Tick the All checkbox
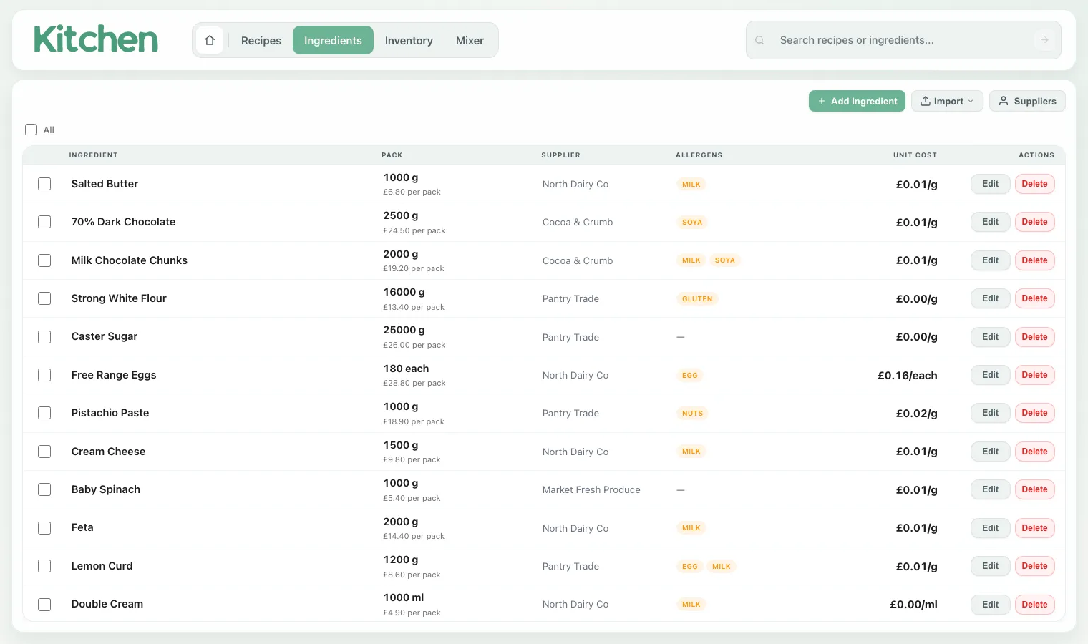The height and width of the screenshot is (644, 1088). [31, 130]
